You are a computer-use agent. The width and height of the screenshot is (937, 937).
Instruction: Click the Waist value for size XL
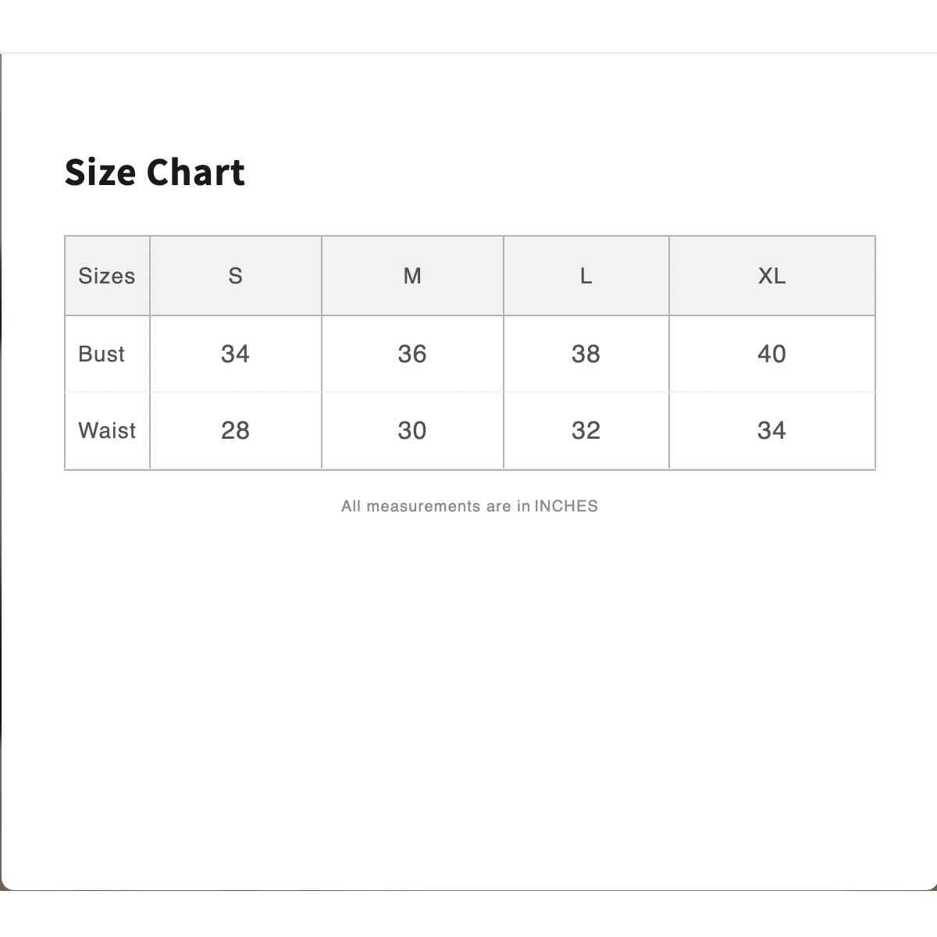coord(771,430)
